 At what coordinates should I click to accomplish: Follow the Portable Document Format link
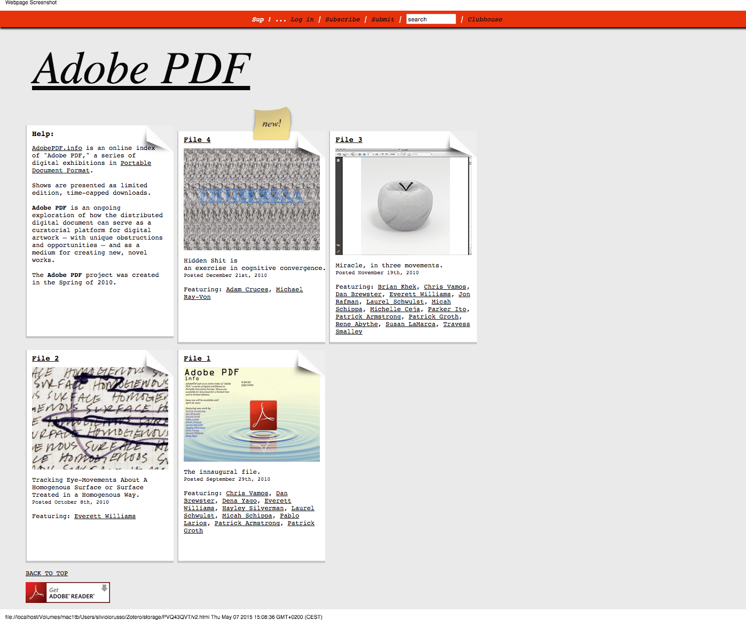click(x=91, y=167)
